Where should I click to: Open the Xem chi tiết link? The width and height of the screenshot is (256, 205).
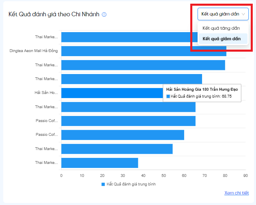(x=237, y=193)
